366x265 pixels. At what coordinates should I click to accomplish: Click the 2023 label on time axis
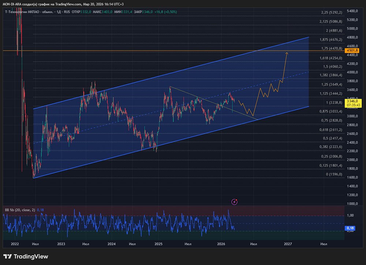[61, 243]
